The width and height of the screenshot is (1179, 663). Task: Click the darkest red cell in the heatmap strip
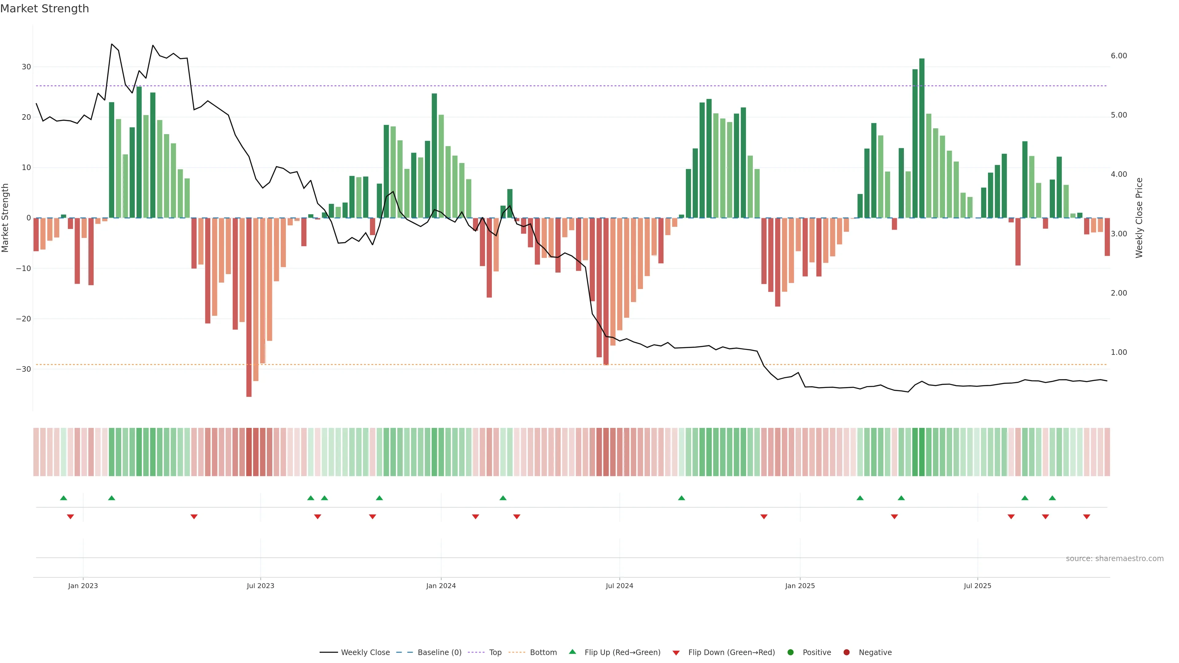(249, 452)
